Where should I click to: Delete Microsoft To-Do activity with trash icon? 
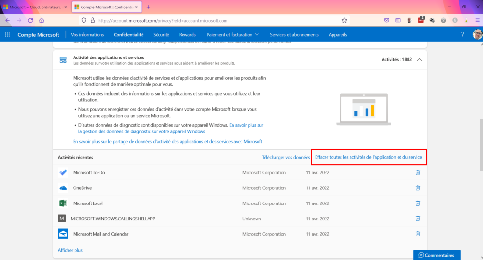click(x=418, y=172)
